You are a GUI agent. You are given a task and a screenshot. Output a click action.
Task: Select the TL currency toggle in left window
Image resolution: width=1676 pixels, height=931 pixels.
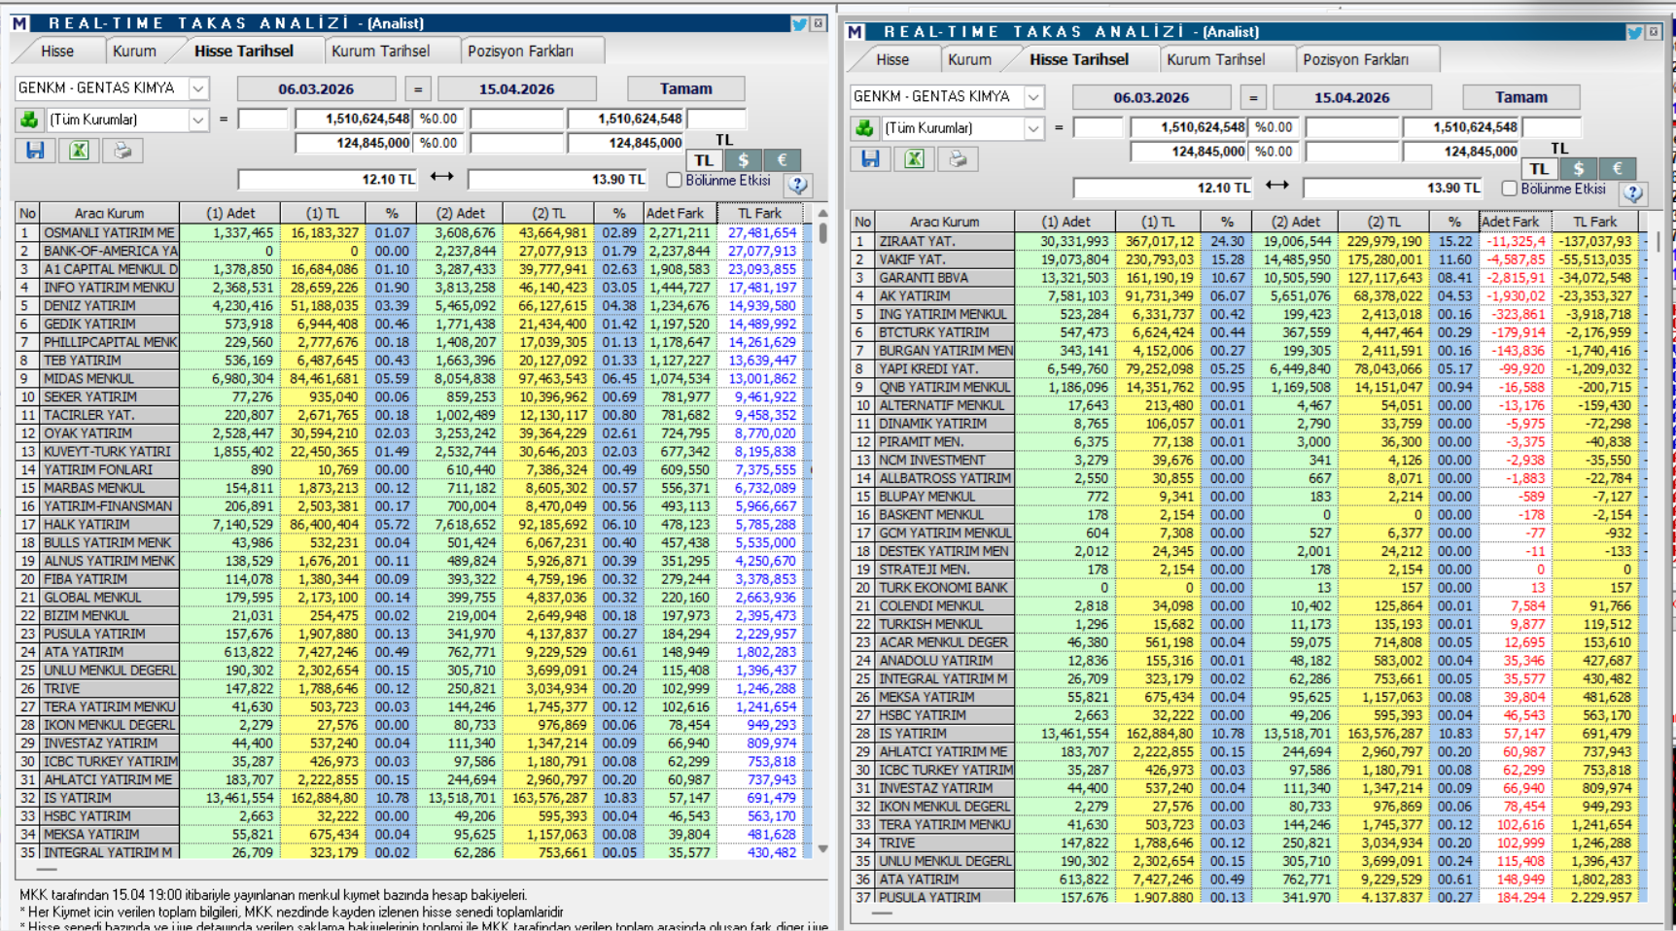coord(704,160)
